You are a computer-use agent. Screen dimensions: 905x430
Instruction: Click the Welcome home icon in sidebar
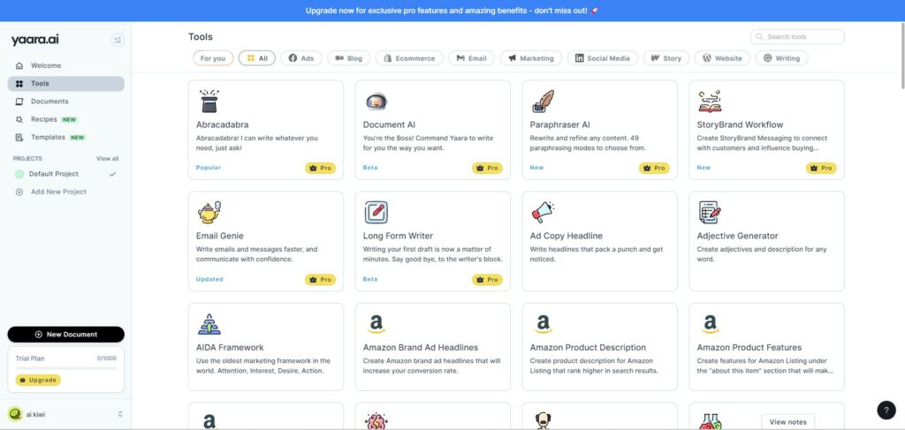tap(19, 65)
